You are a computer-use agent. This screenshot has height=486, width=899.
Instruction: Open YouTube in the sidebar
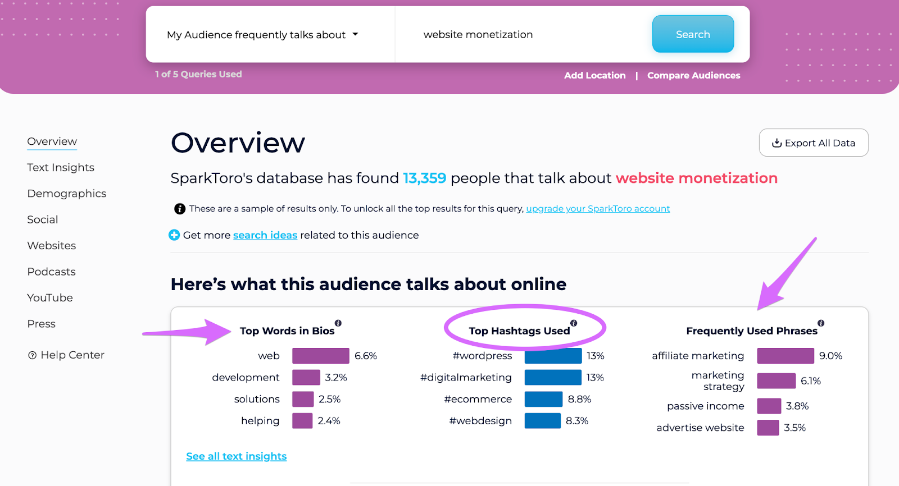50,297
